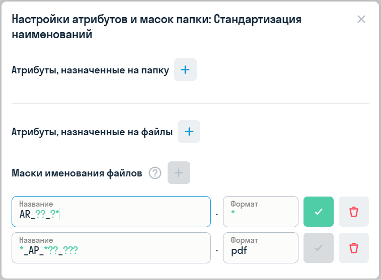This screenshot has width=381, height=280.
Task: Open help for file naming masks
Action: coord(155,173)
